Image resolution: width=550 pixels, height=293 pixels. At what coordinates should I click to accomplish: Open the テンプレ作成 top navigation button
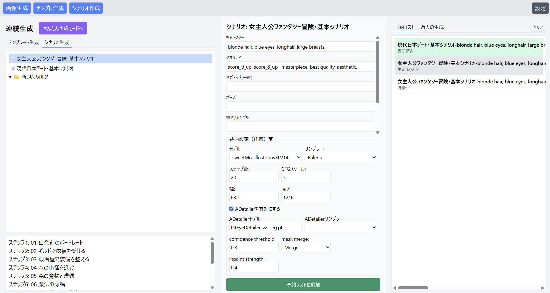50,8
